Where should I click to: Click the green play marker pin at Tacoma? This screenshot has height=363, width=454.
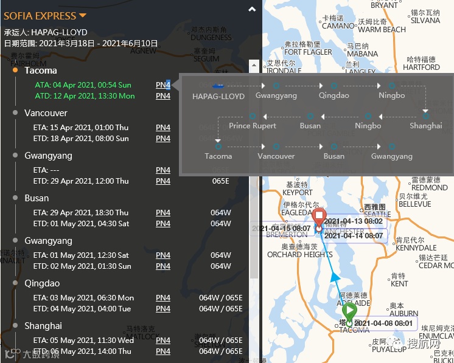point(349,313)
